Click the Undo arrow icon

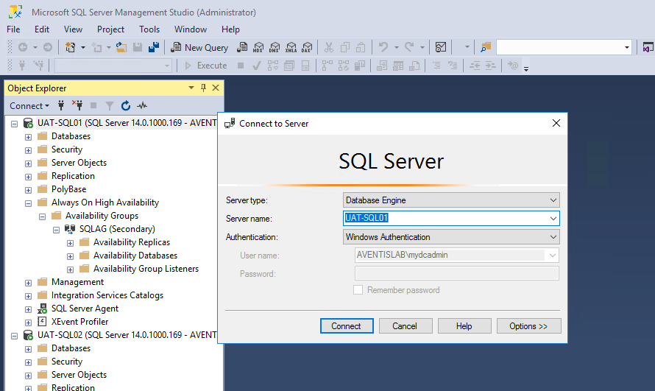(x=383, y=47)
